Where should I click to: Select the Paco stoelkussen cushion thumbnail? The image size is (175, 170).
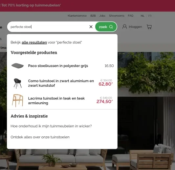17,66
